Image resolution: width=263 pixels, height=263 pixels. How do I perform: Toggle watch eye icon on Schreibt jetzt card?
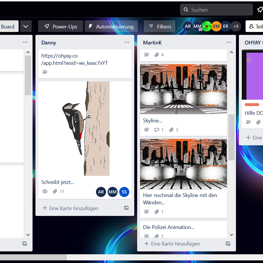click(x=45, y=192)
